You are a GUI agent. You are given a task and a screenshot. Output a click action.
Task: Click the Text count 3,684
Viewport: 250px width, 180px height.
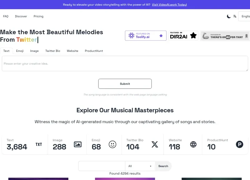17,147
